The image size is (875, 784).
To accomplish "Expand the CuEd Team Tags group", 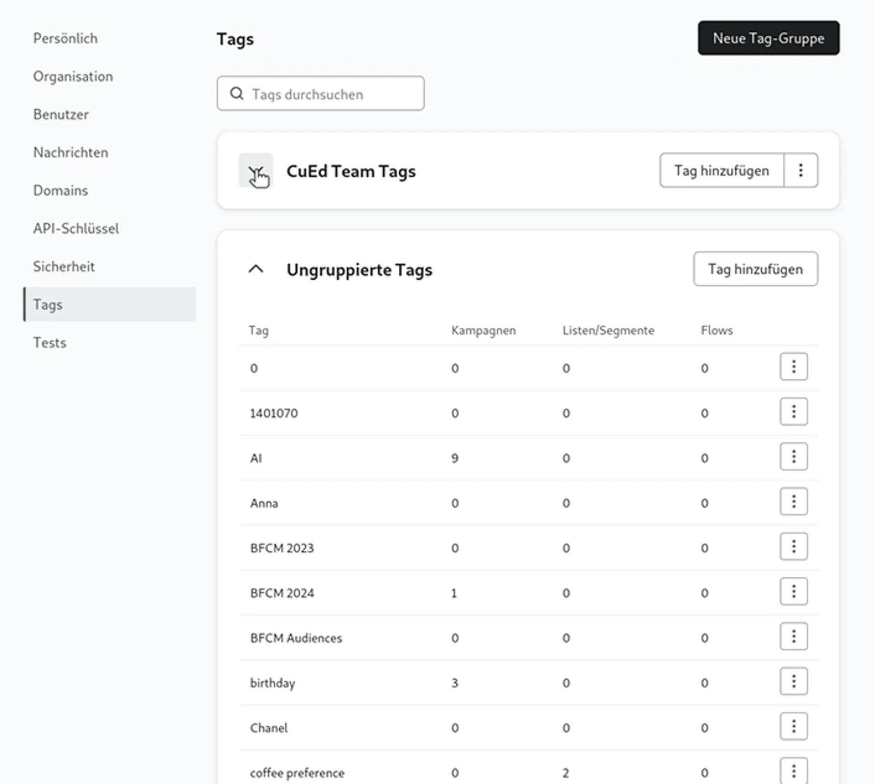I will tap(256, 171).
